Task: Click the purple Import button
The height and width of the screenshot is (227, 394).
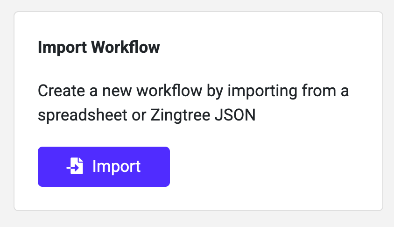Action: [x=104, y=167]
